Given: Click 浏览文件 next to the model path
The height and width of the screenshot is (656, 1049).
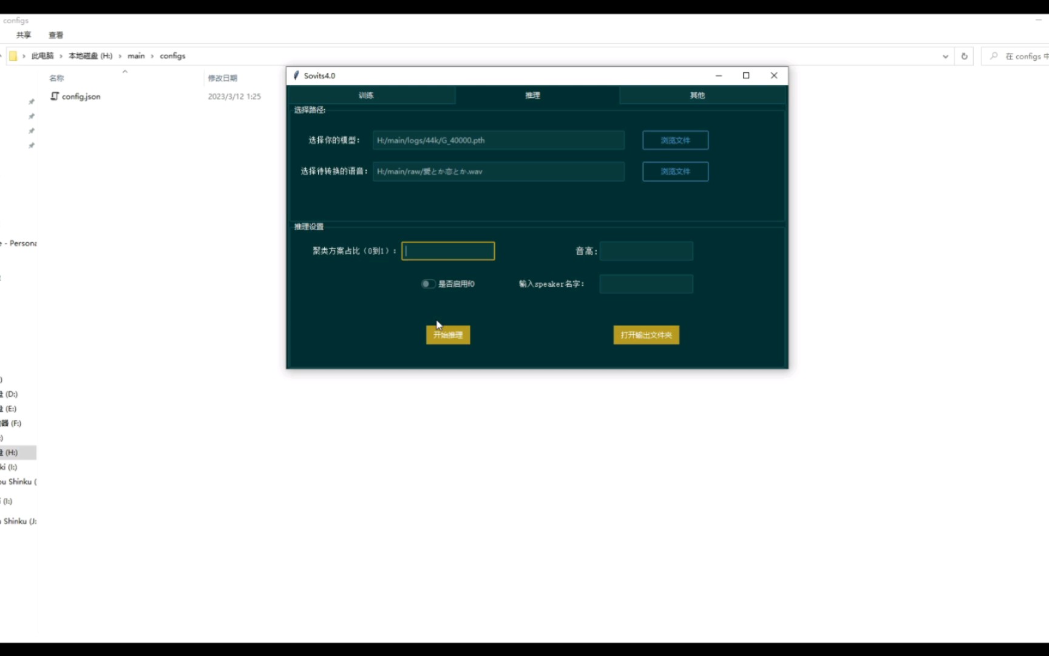Looking at the screenshot, I should point(675,140).
